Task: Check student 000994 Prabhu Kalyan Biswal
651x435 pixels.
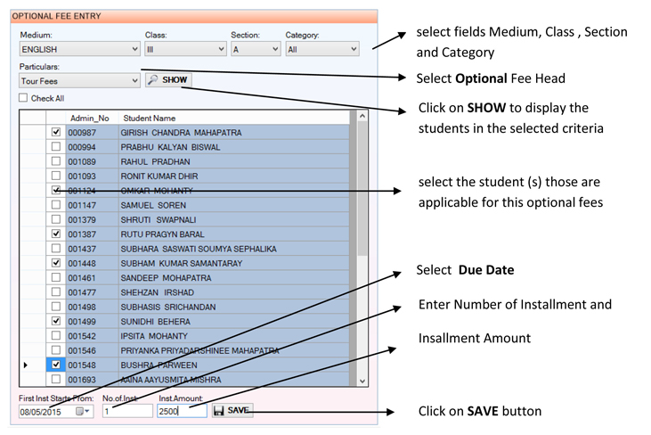Action: pos(55,147)
